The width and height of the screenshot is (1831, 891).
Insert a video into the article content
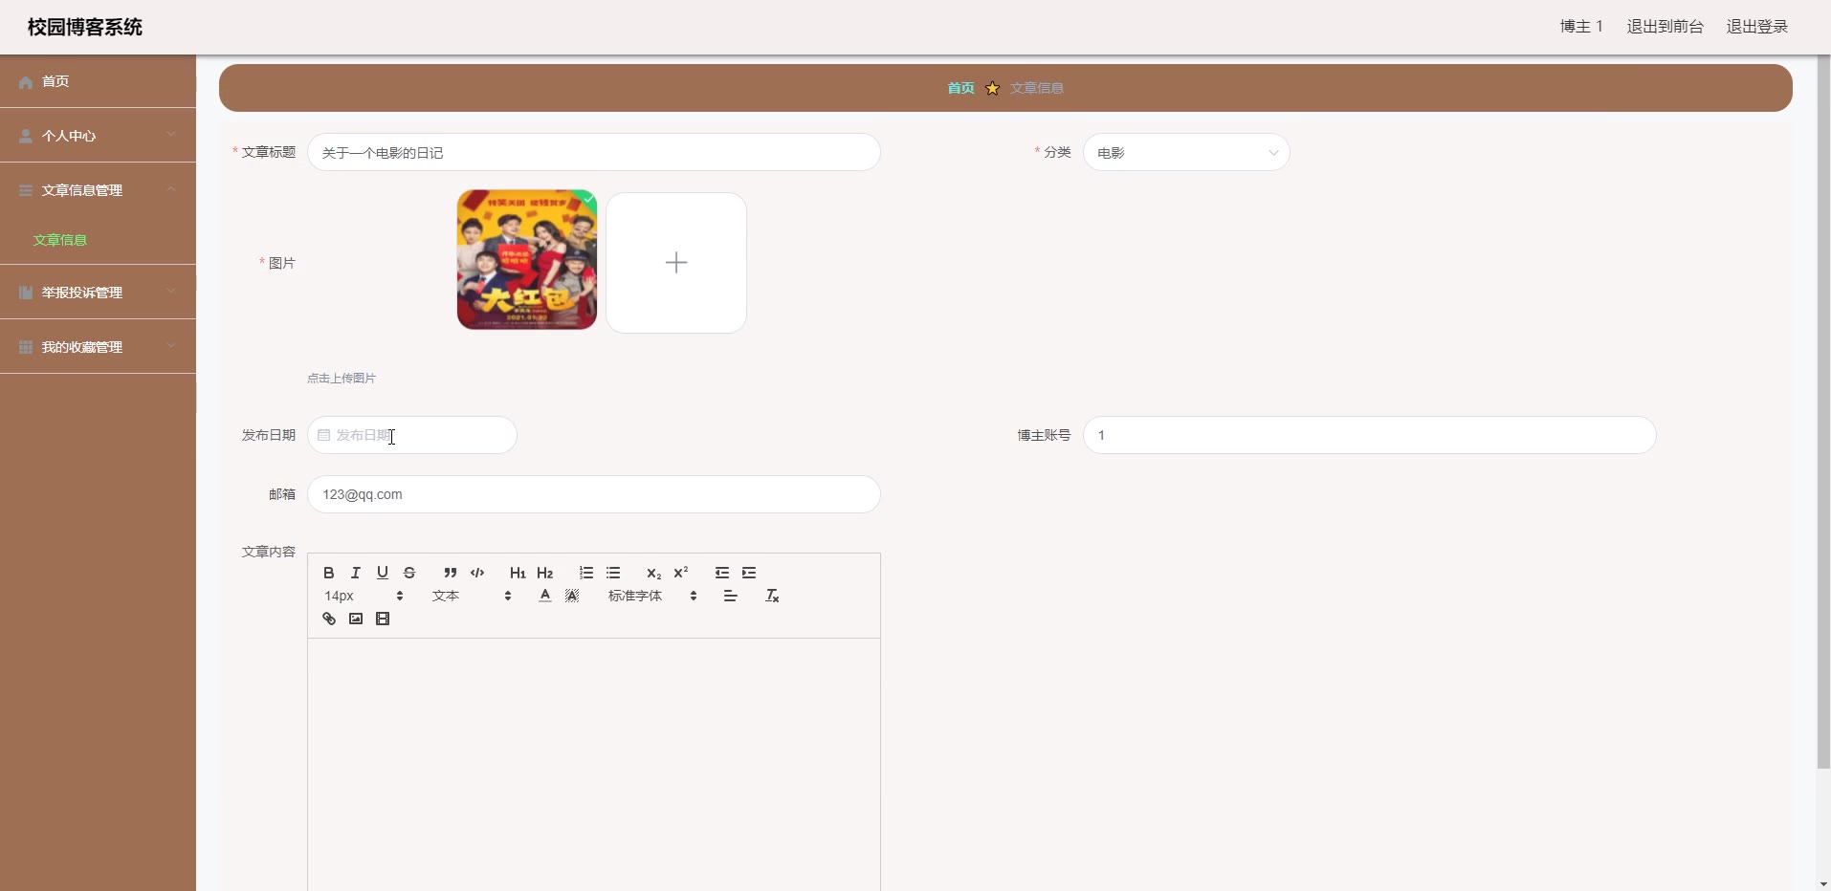coord(382,619)
